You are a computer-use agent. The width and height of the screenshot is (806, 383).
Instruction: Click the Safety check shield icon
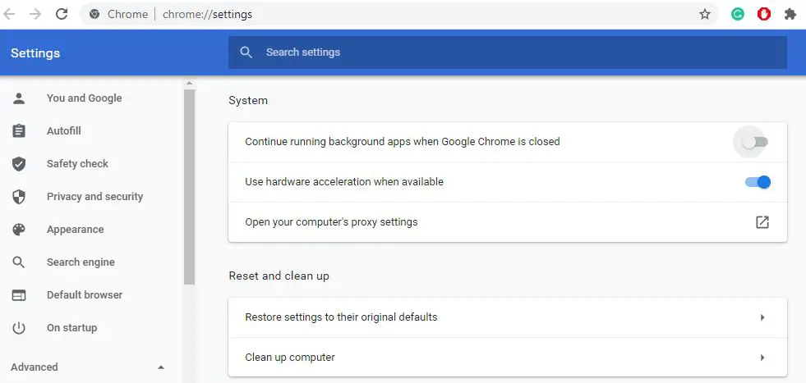click(19, 164)
